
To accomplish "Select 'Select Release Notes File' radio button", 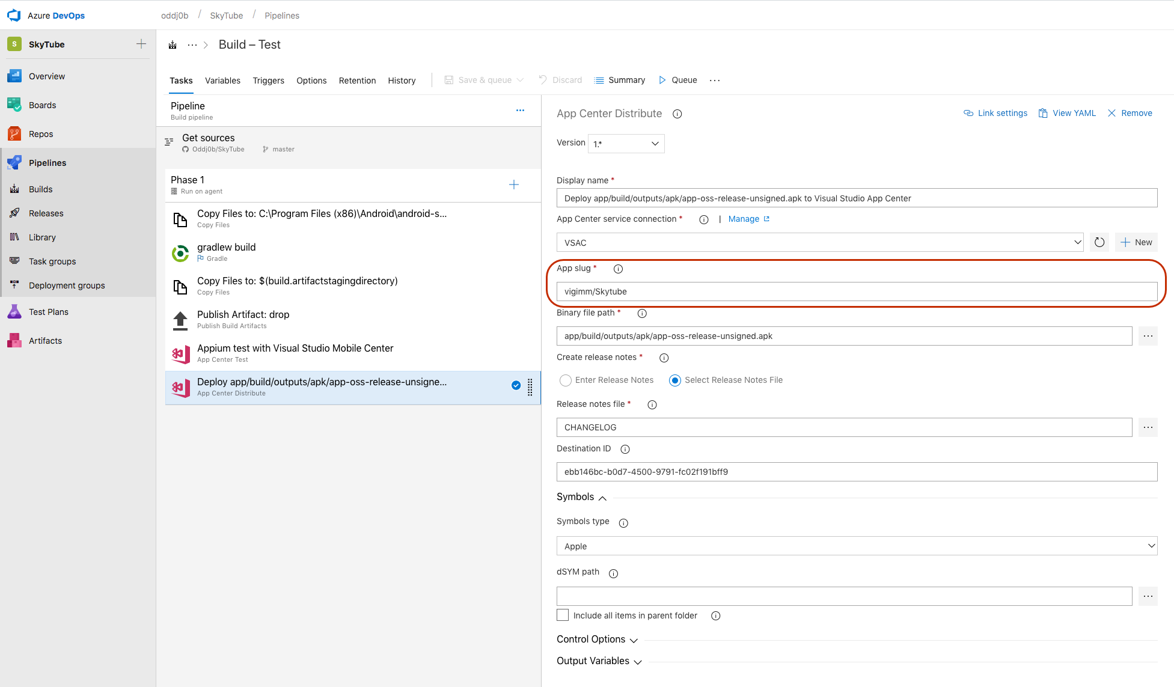I will 674,379.
